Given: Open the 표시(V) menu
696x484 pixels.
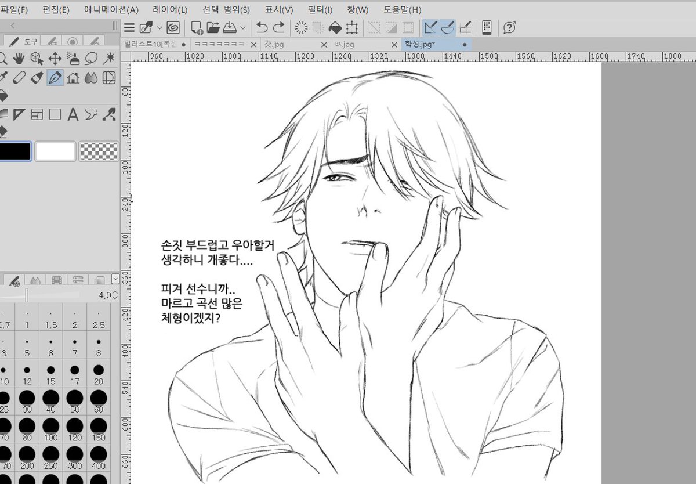Looking at the screenshot, I should (x=279, y=10).
